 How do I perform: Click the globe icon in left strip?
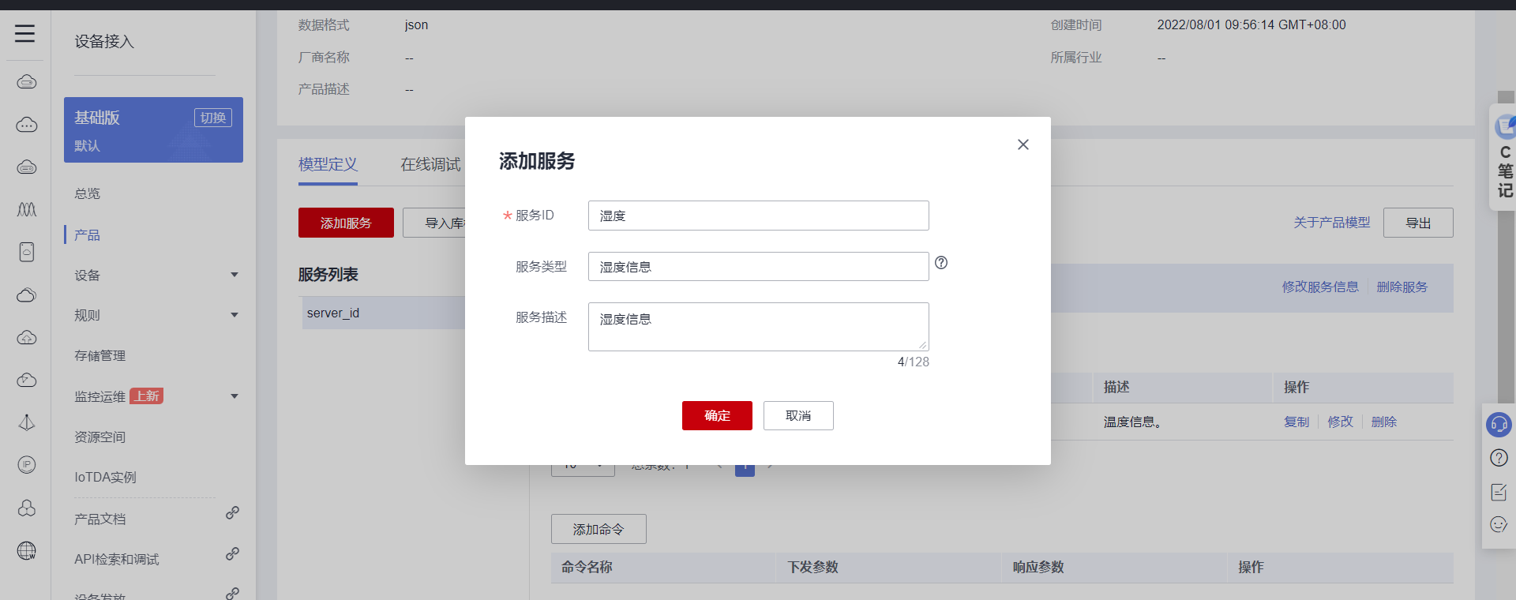click(x=27, y=550)
